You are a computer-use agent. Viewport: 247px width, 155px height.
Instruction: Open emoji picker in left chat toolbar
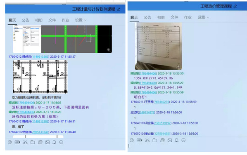click(x=10, y=142)
